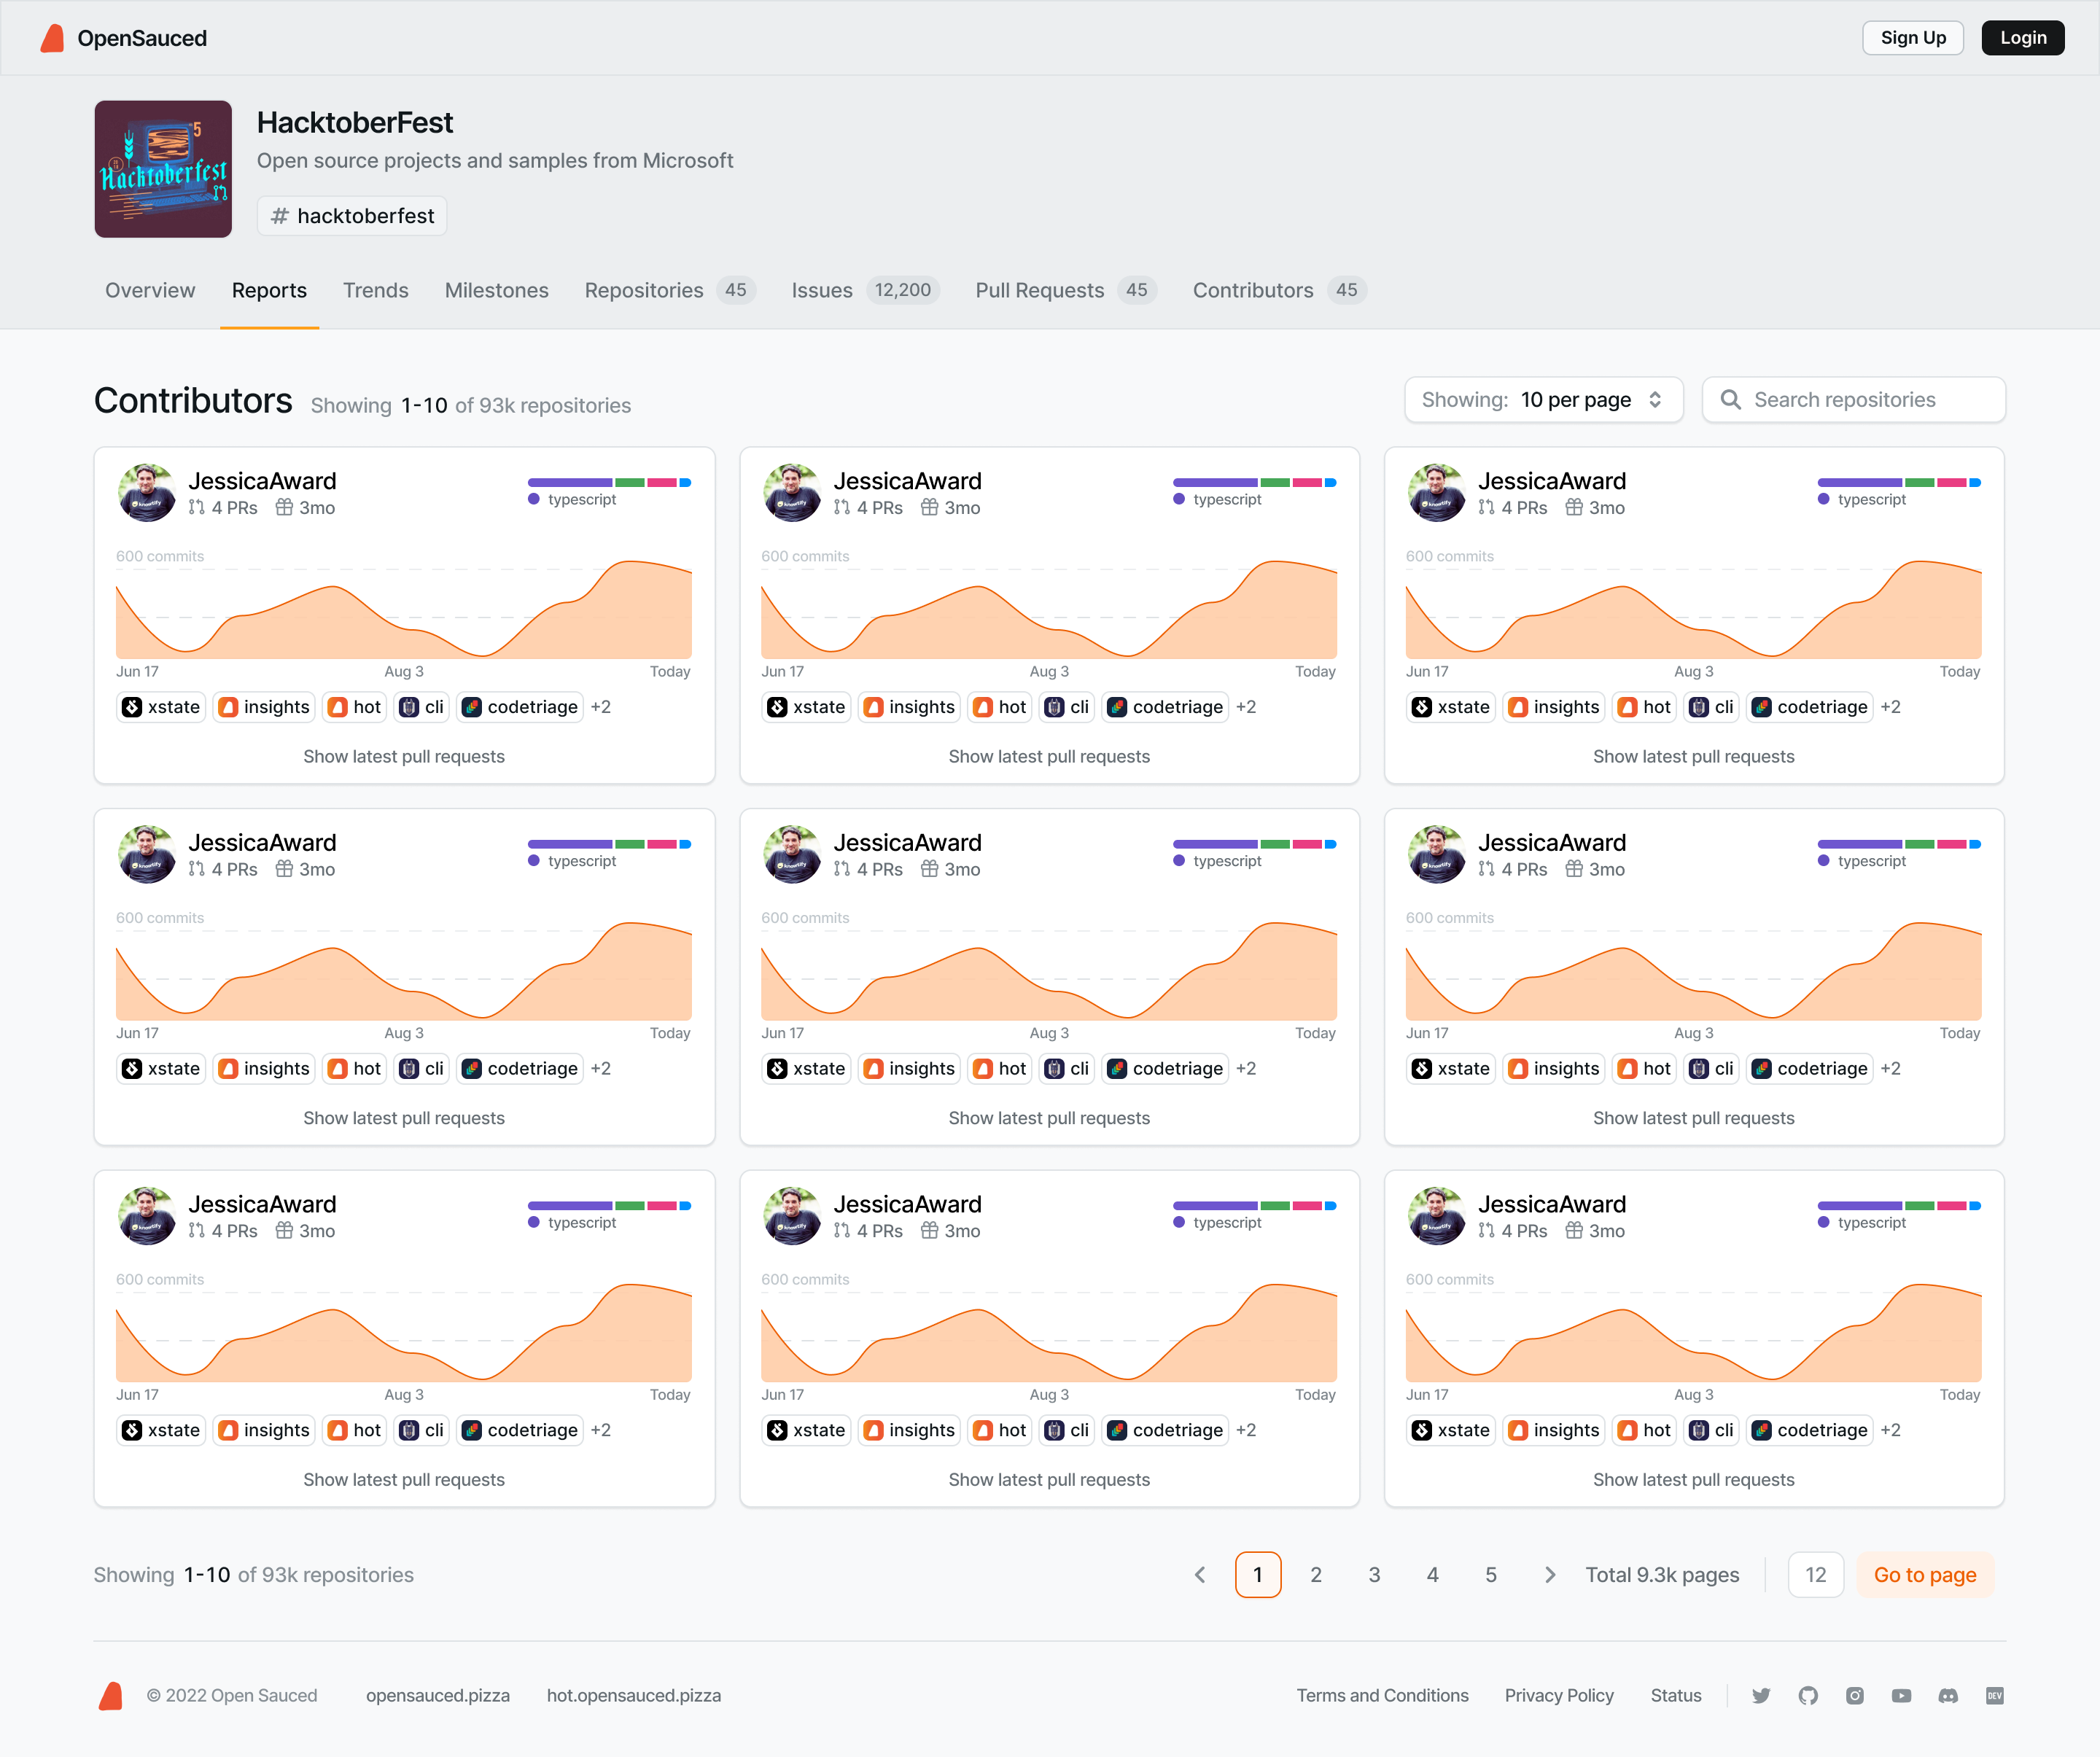Expand the '+2' repositories badge
This screenshot has height=1757, width=2100.
(x=600, y=706)
